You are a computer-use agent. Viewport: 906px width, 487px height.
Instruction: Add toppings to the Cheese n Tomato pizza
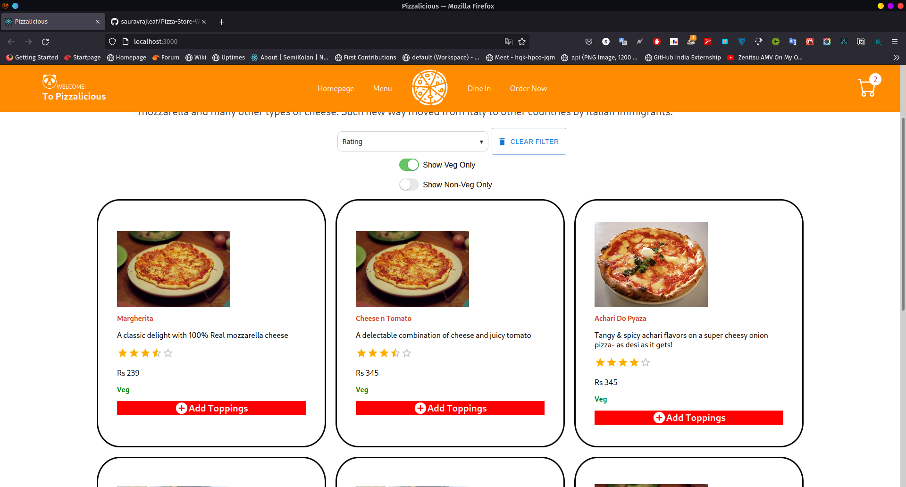click(x=450, y=408)
